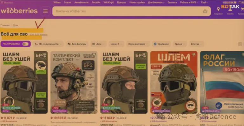Switch product grid layout via the grid icon

[240, 44]
